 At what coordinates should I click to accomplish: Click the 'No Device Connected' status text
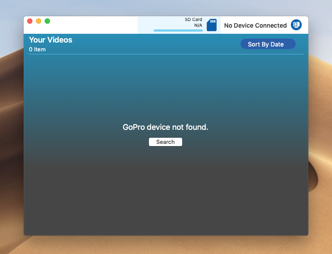(x=255, y=25)
